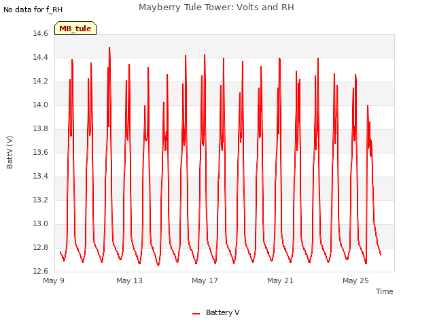Click the red Battery V legend swatch
Screen dimensions: 435x326
tap(196, 314)
